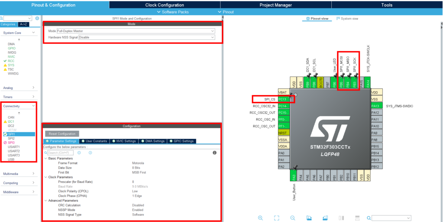444x222 pixels.
Task: Select SYS under System Core
Action: tap(11, 65)
